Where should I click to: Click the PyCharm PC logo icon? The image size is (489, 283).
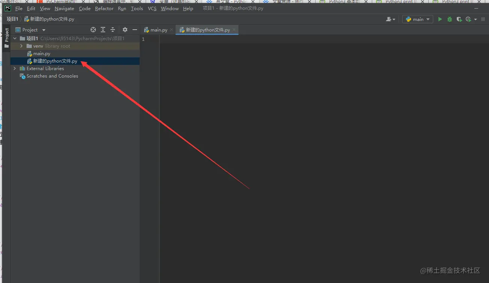point(7,8)
